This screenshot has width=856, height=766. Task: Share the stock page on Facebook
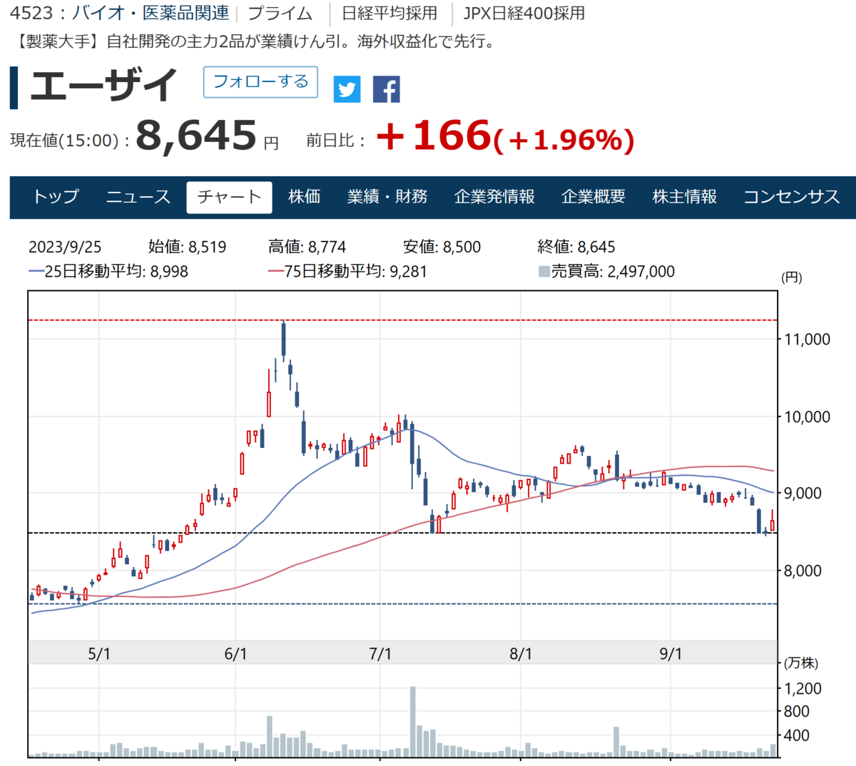pos(387,89)
